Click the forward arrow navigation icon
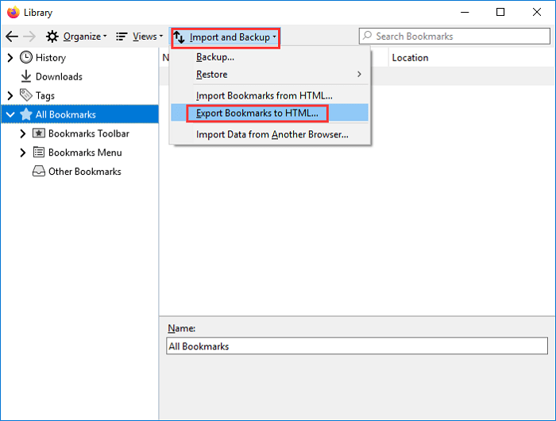This screenshot has height=421, width=556. (31, 37)
